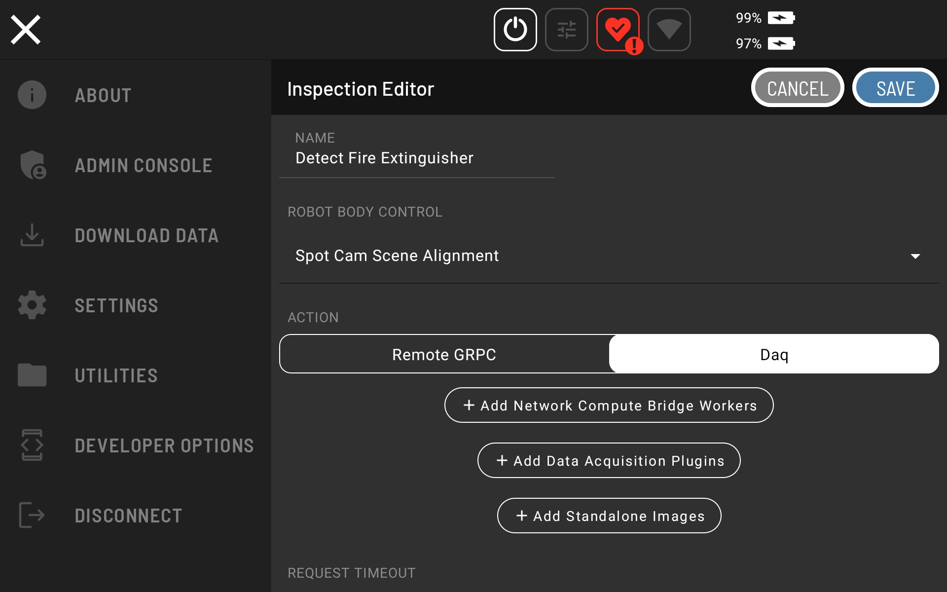Expand the Robot Body Control dropdown arrow
The height and width of the screenshot is (592, 947).
[x=915, y=256]
